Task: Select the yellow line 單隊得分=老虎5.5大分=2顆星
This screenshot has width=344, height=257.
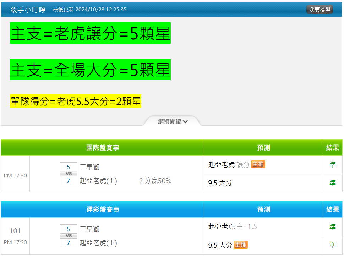Action: (76, 101)
